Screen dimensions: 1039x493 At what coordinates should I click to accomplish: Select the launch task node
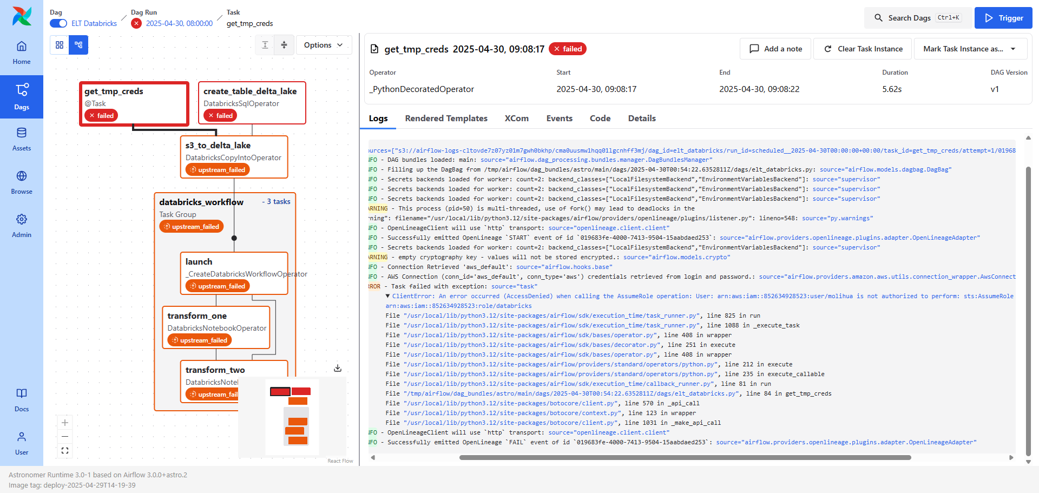pyautogui.click(x=234, y=273)
